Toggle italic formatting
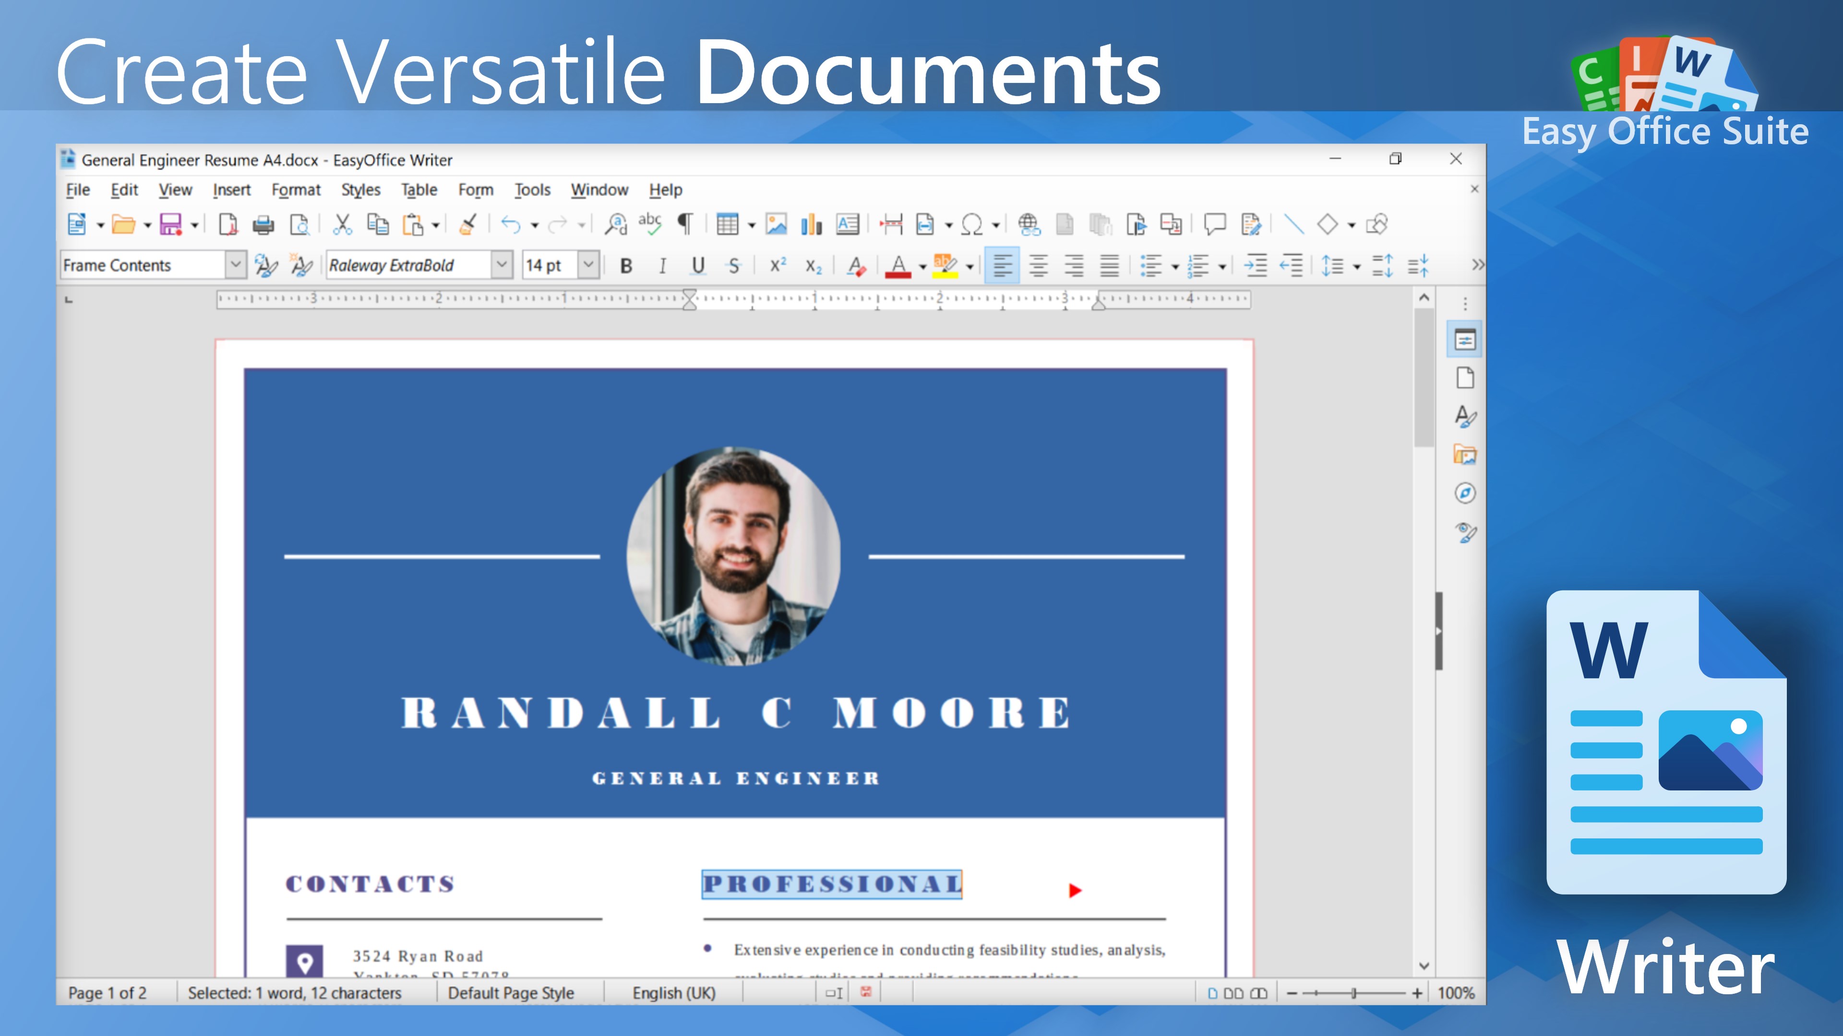Image resolution: width=1843 pixels, height=1036 pixels. pyautogui.click(x=662, y=266)
